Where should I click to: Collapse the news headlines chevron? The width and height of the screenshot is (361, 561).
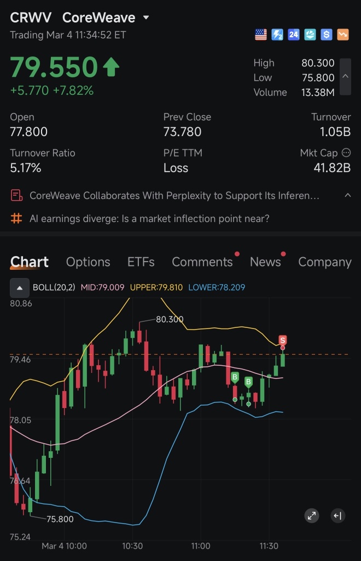pyautogui.click(x=348, y=195)
